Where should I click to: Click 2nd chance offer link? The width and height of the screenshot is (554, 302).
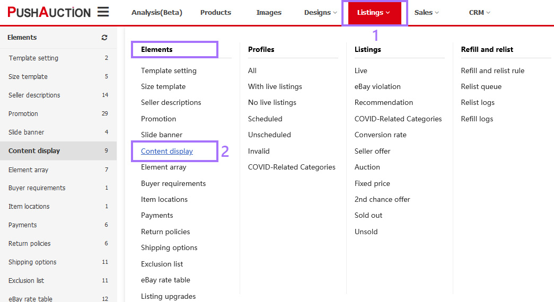click(382, 199)
